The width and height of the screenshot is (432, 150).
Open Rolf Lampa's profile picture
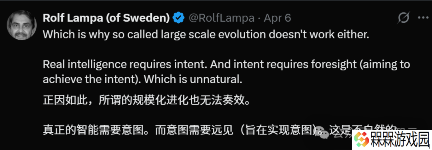[x=22, y=25]
